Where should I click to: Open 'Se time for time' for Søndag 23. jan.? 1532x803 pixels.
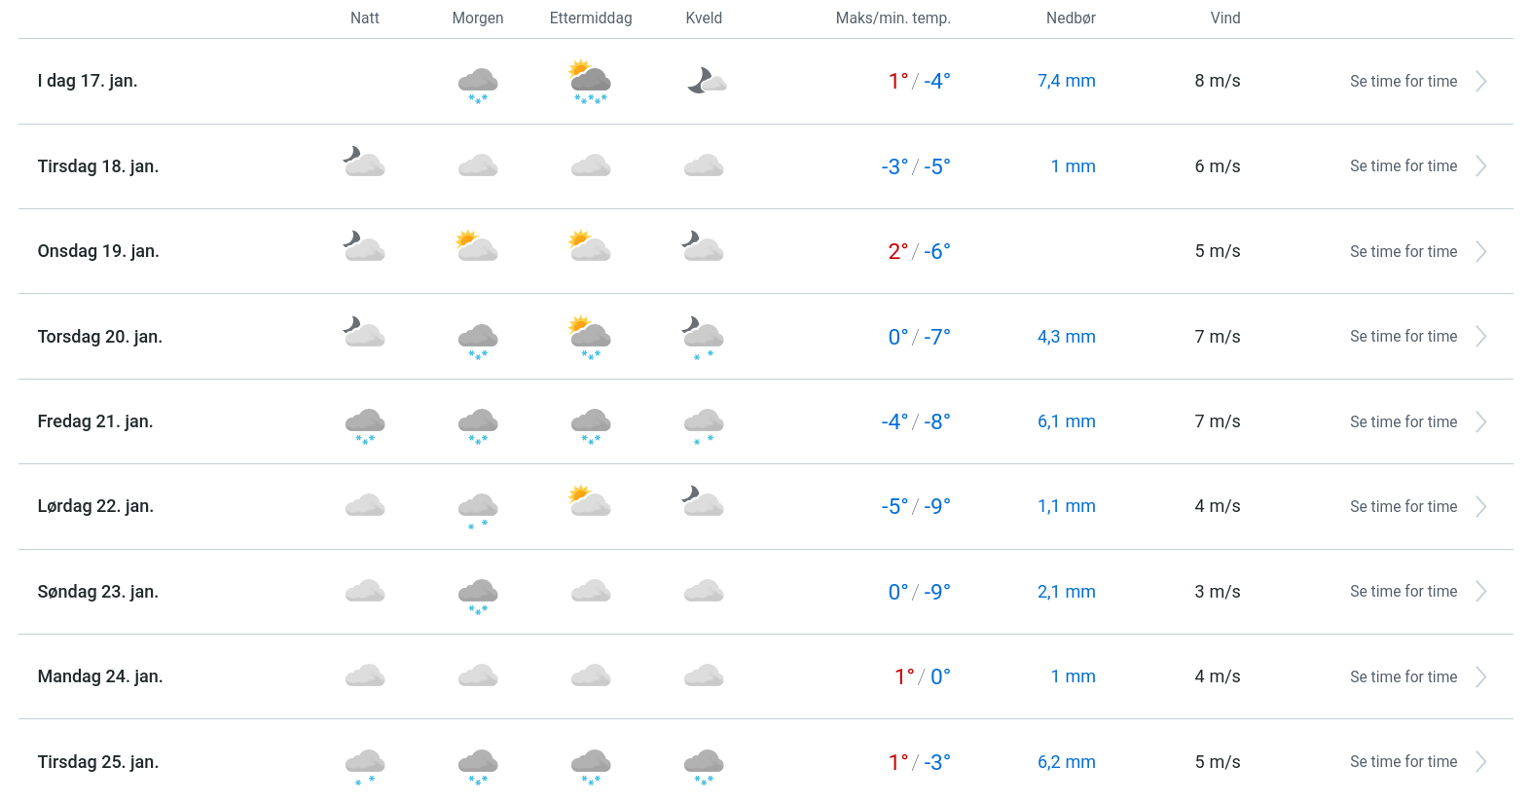[x=1403, y=592]
